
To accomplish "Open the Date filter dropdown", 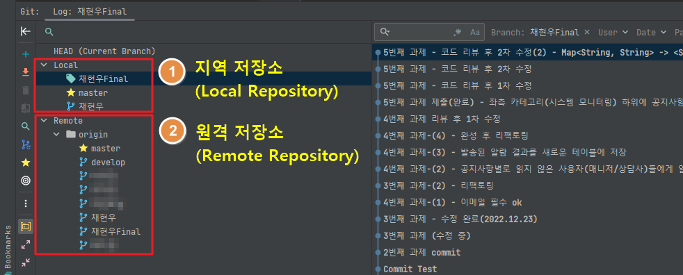I will click(x=652, y=32).
